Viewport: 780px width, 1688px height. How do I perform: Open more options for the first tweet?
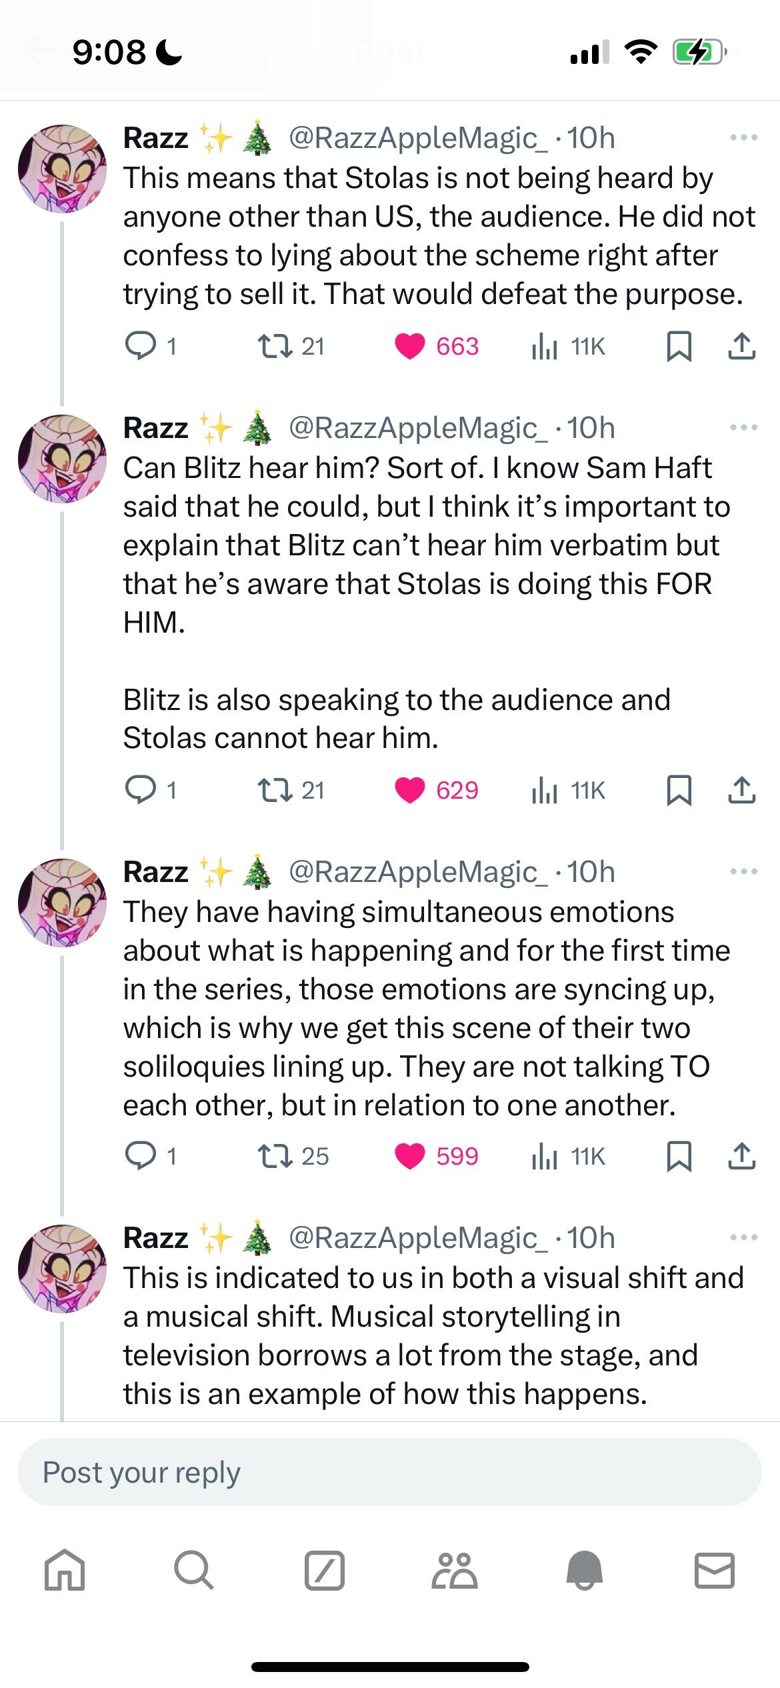(x=743, y=138)
